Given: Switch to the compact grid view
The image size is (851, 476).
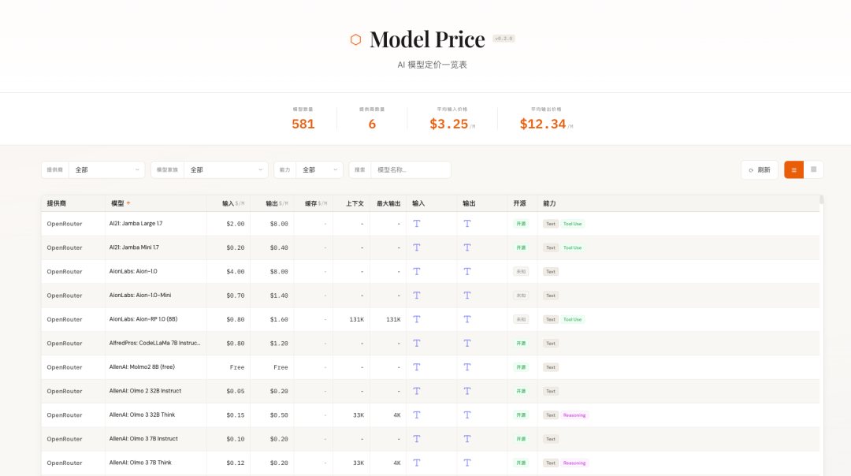Looking at the screenshot, I should coord(813,169).
